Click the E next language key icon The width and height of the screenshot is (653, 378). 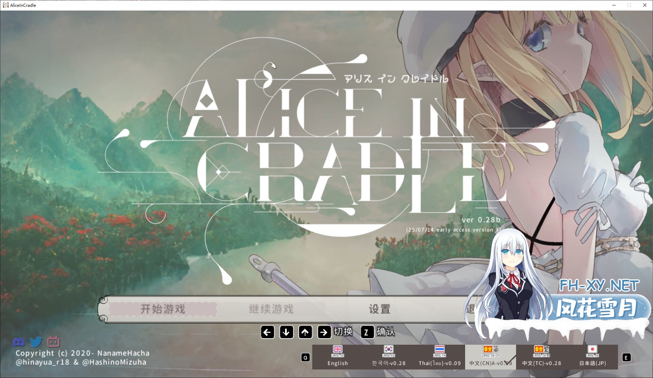626,357
